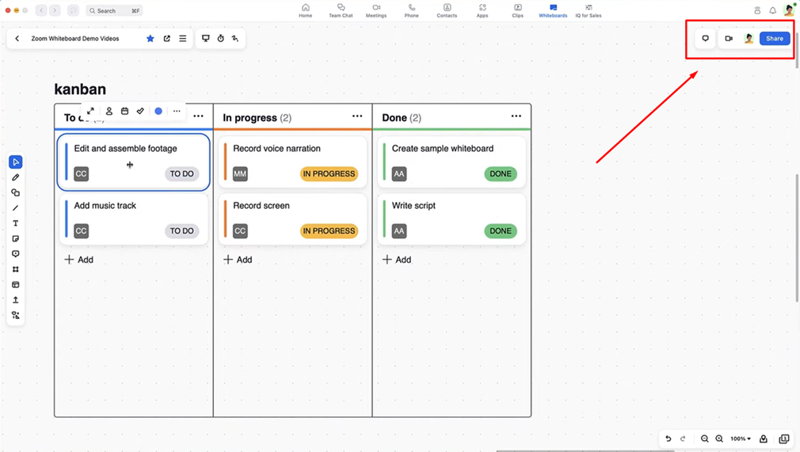Start the whiteboard Timer
This screenshot has width=800, height=452.
pyautogui.click(x=220, y=38)
